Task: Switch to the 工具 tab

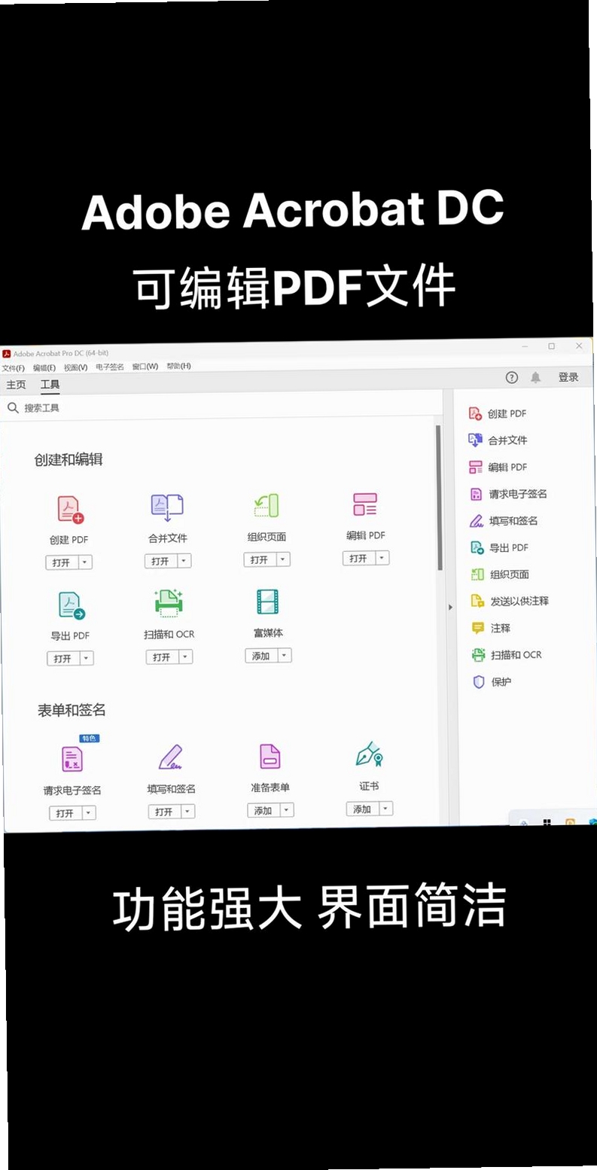Action: pyautogui.click(x=50, y=384)
